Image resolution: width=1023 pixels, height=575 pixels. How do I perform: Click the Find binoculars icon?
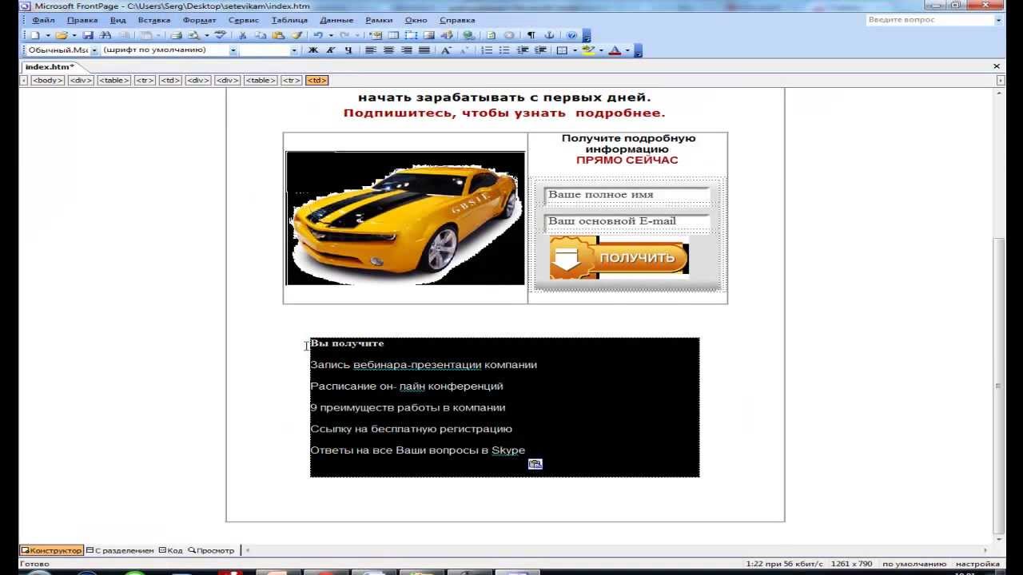105,35
